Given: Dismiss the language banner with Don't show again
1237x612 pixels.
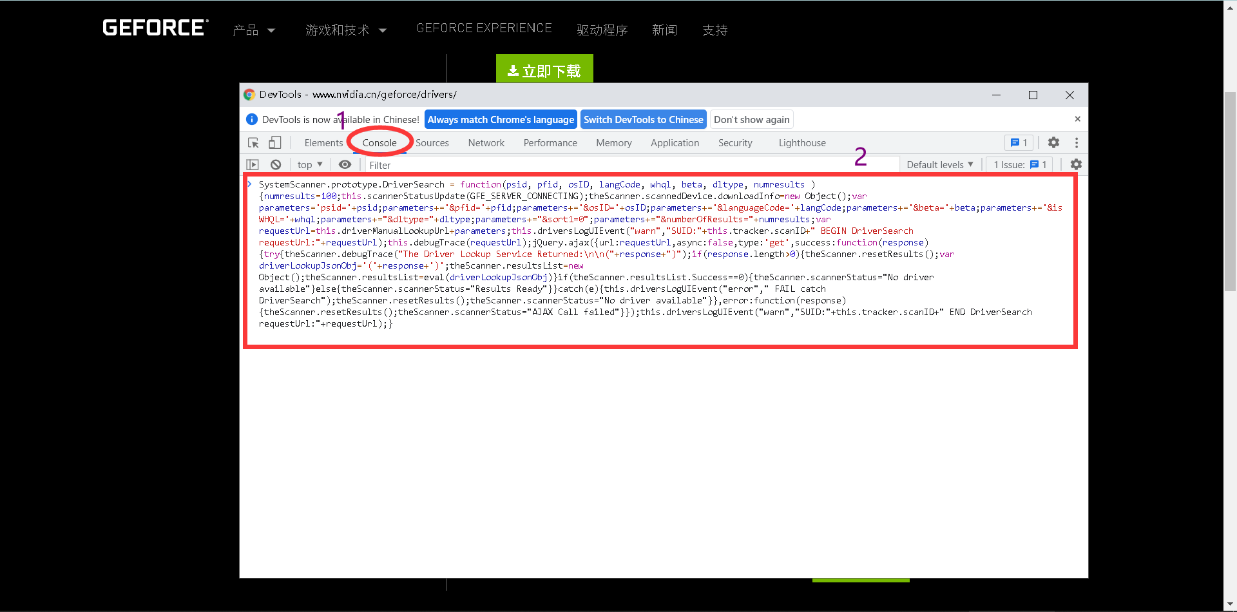Looking at the screenshot, I should point(751,119).
